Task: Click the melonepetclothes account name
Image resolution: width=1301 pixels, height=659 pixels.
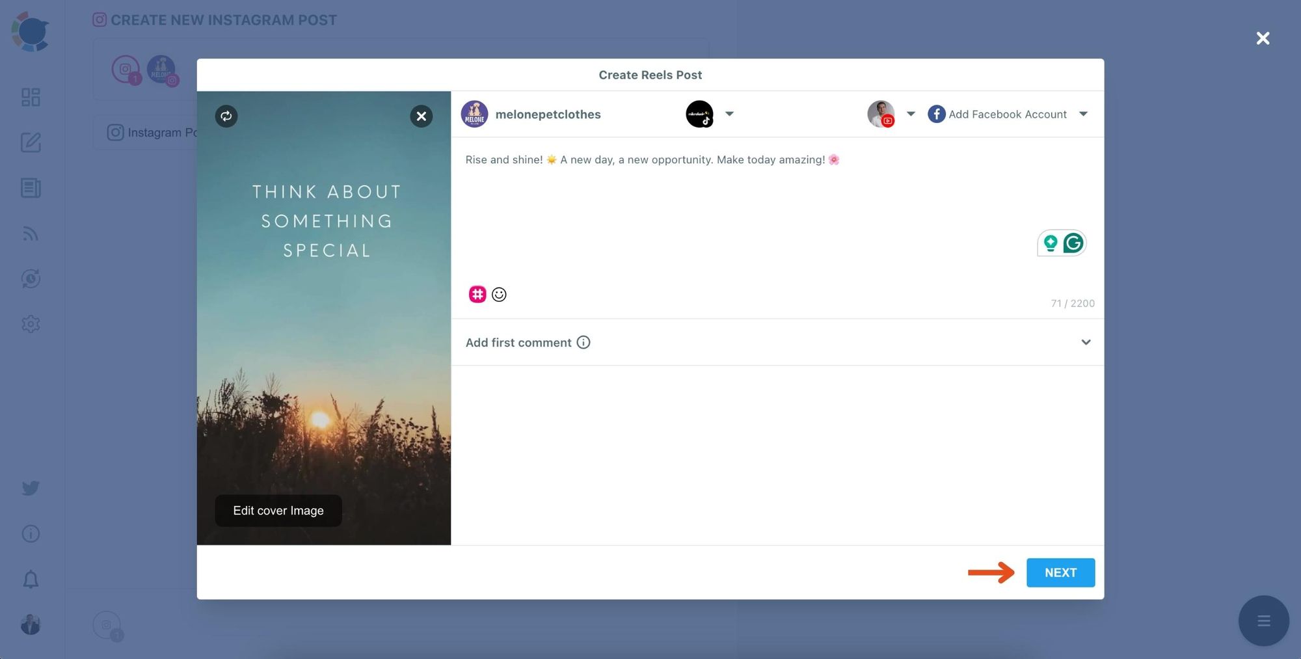Action: click(548, 114)
